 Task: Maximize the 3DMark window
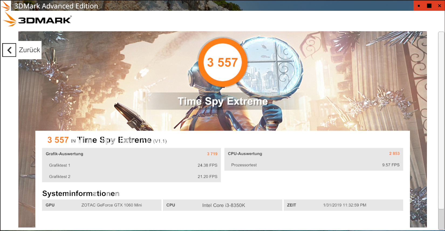(429, 6)
